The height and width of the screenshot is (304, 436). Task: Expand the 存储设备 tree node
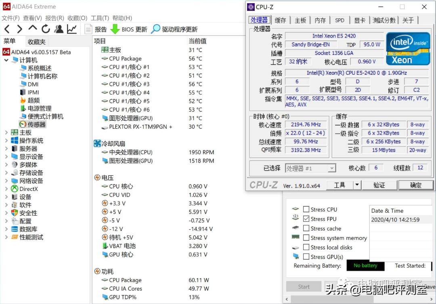click(6, 172)
